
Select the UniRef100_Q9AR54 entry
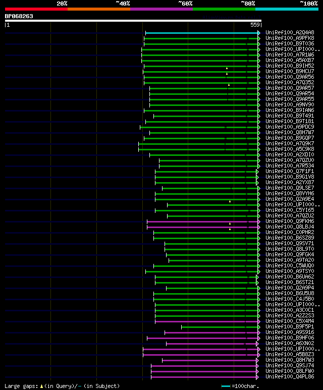(290, 94)
